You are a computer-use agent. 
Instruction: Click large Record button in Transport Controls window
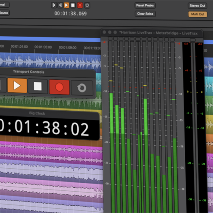tap(59, 87)
